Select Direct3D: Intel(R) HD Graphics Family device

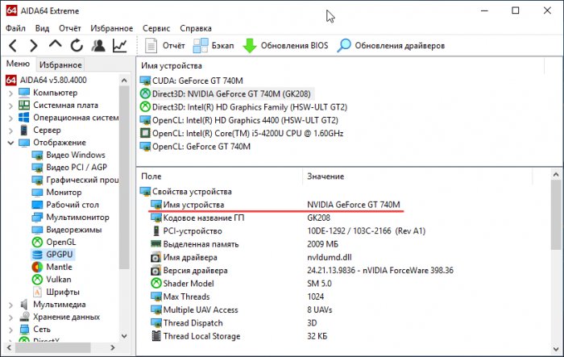[x=243, y=107]
